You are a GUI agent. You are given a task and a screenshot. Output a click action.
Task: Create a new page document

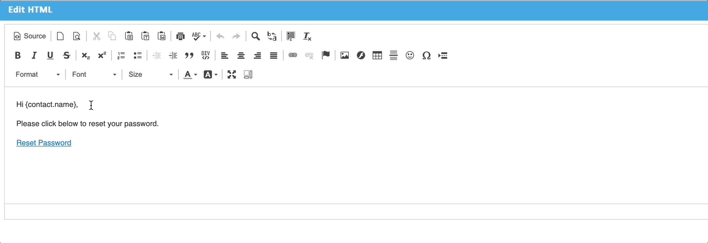point(60,36)
